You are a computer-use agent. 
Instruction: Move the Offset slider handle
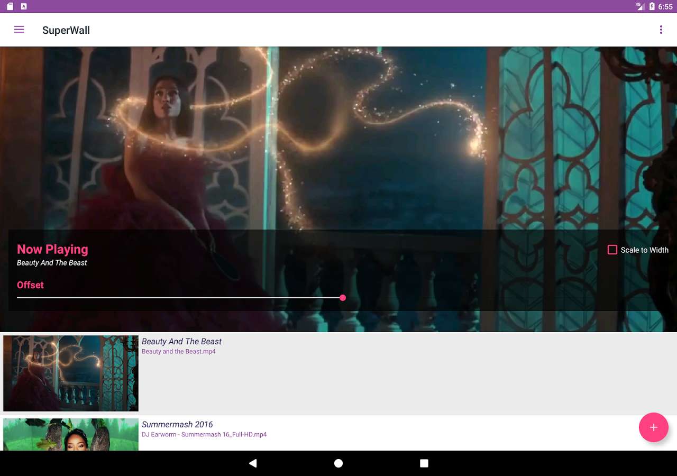[x=342, y=298]
